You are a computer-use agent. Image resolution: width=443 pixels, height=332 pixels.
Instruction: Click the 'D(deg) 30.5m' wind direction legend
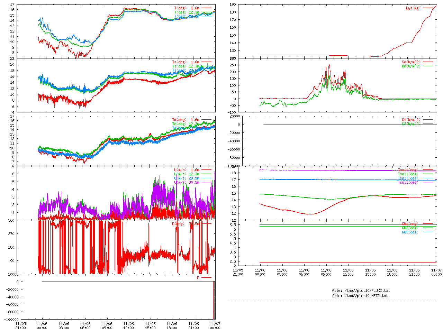click(186, 224)
